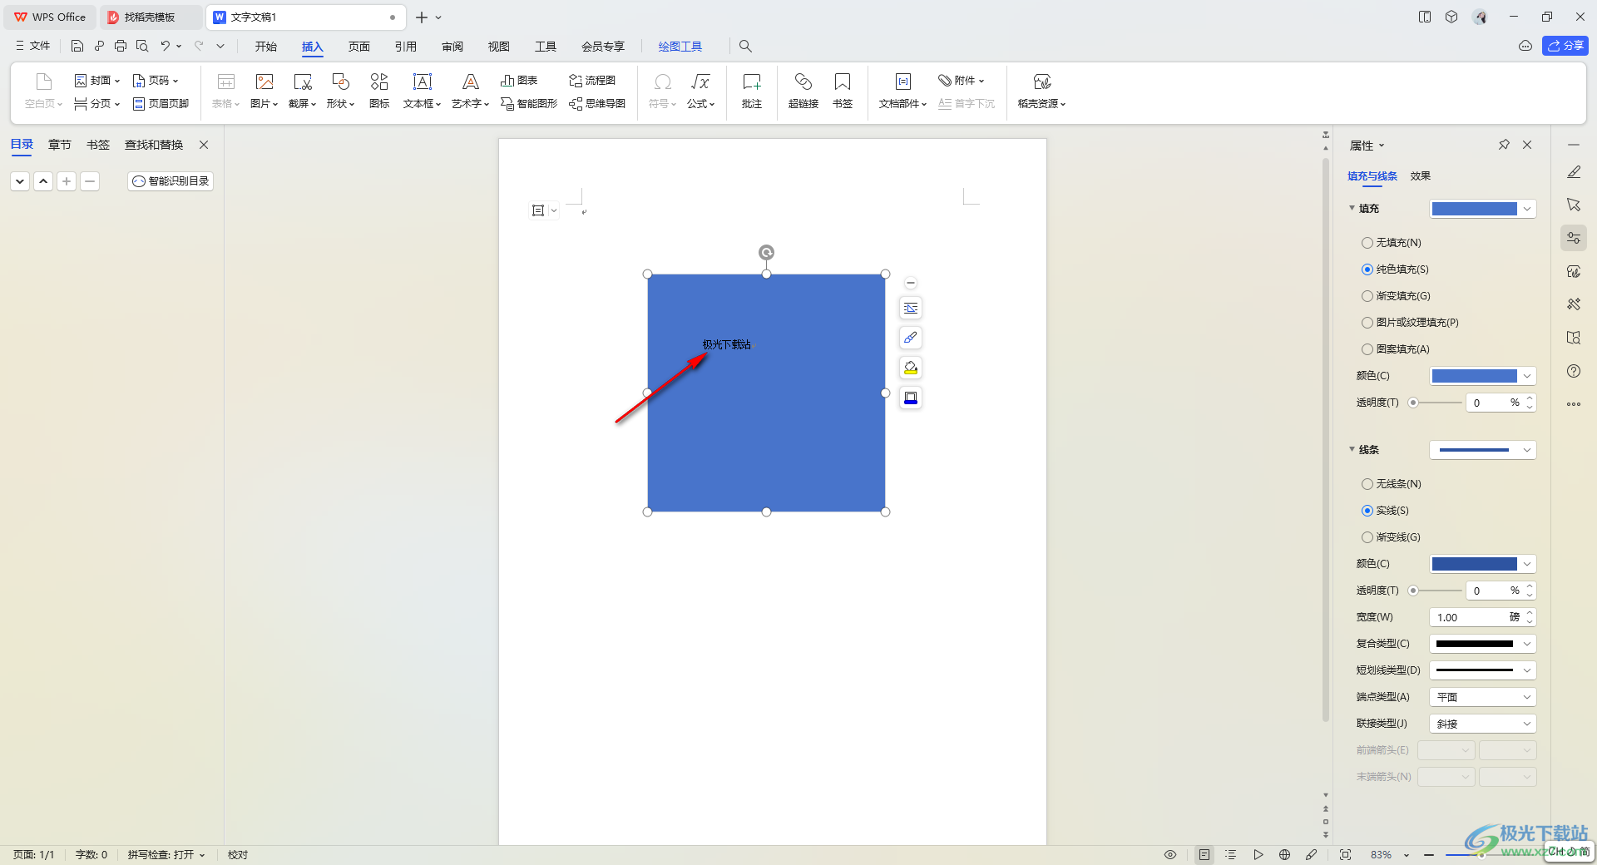This screenshot has width=1597, height=865.
Task: Click the rotate handle above shape
Action: (x=766, y=252)
